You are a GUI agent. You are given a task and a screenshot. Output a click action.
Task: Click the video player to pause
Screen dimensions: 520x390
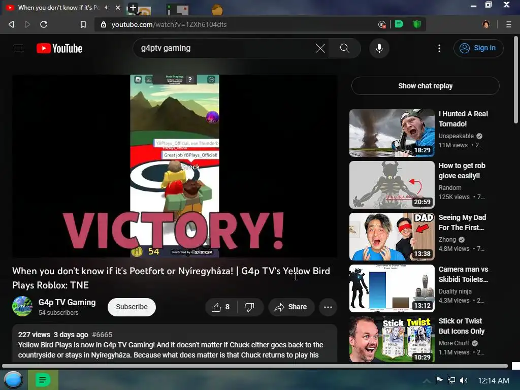[x=175, y=166]
